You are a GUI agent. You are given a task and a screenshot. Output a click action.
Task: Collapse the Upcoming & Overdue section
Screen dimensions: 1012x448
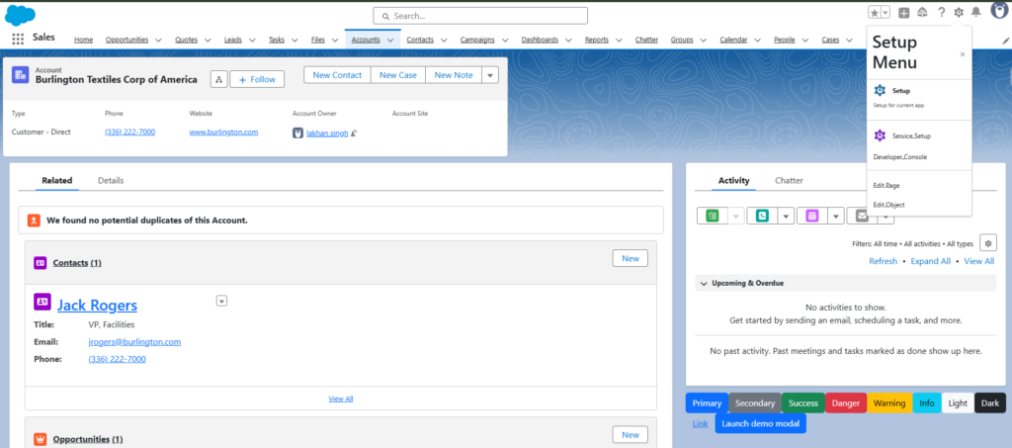point(703,283)
